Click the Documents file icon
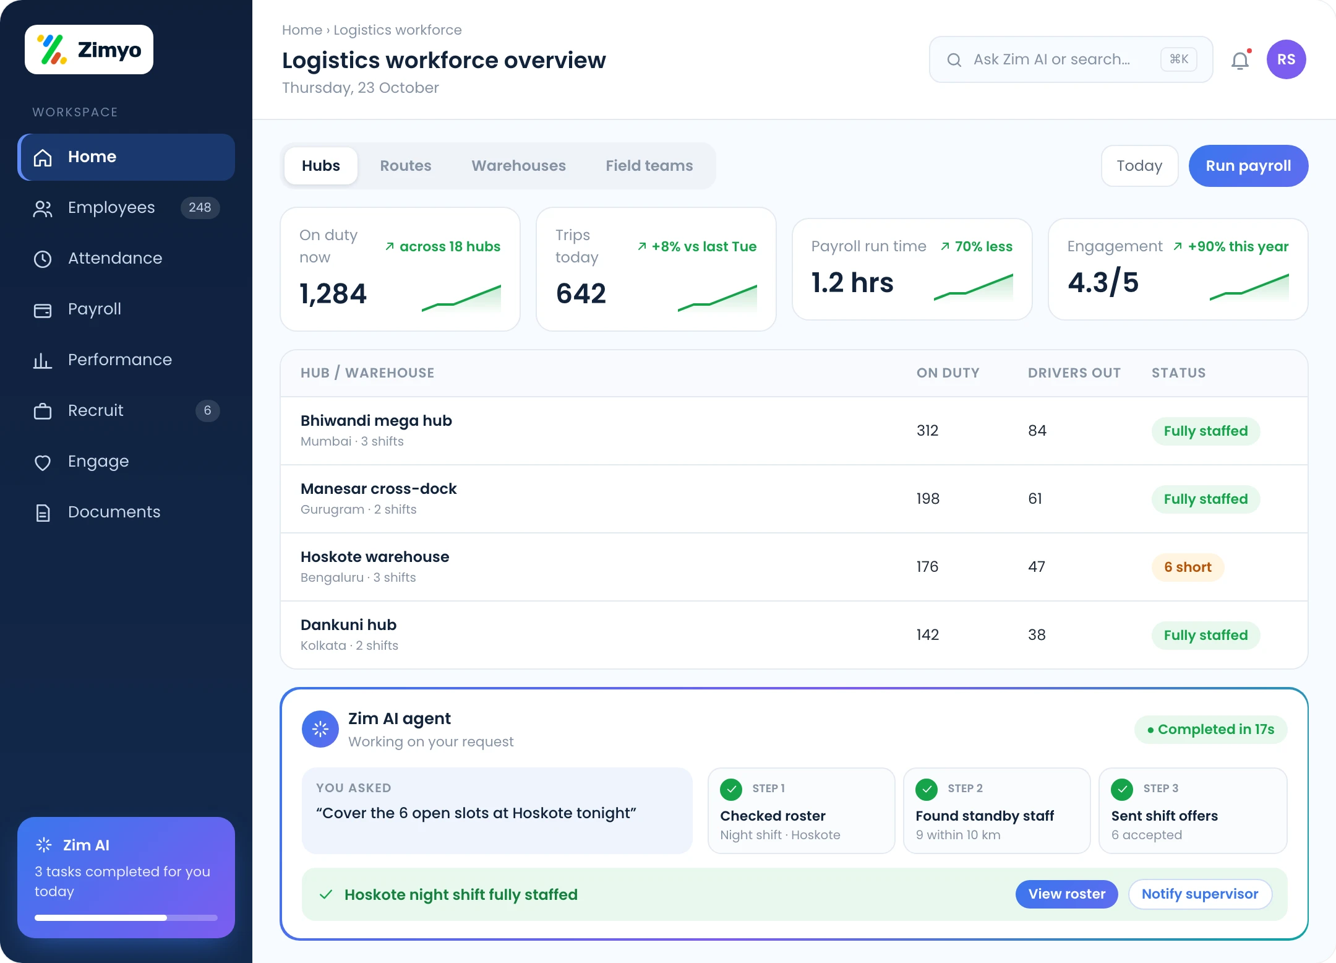Image resolution: width=1336 pixels, height=963 pixels. 43,512
